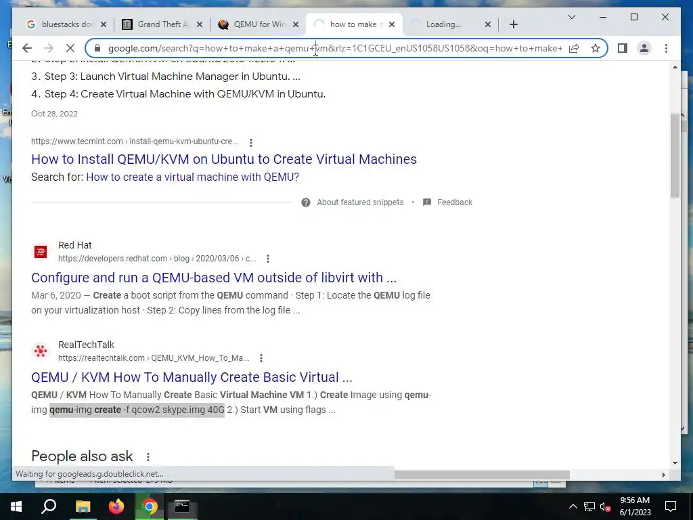693x520 pixels.
Task: Open How to Install QEMU/KVM on Ubuntu link
Action: click(224, 159)
